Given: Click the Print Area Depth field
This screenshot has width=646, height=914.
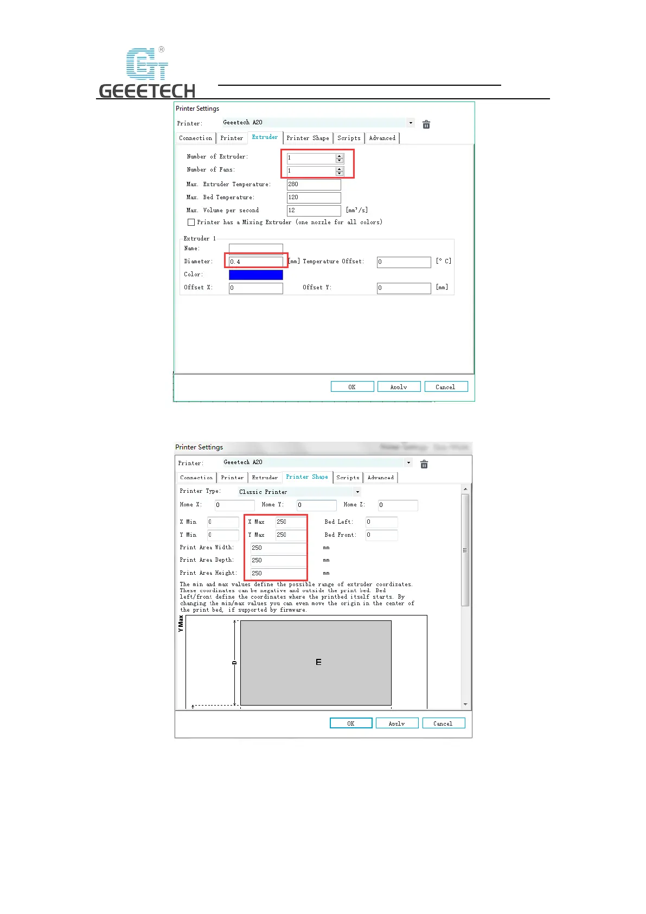Looking at the screenshot, I should (x=278, y=561).
